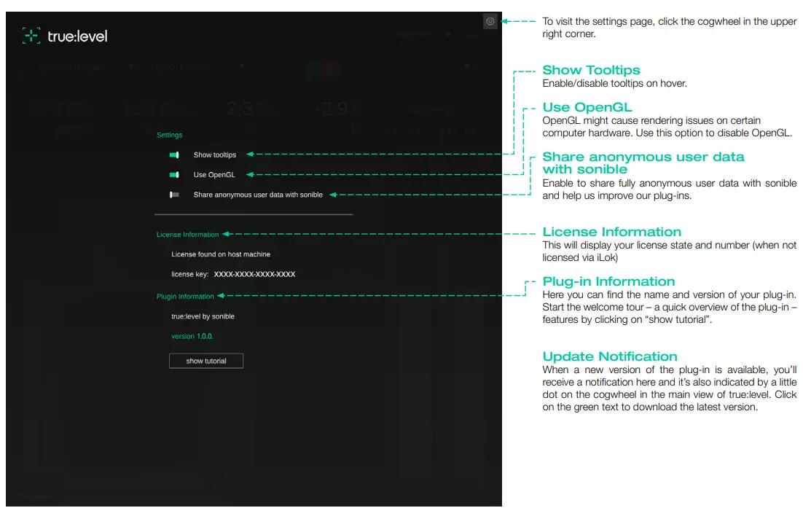Toggle the Use OpenGL switch
Screen dimensions: 803x516
coord(174,175)
